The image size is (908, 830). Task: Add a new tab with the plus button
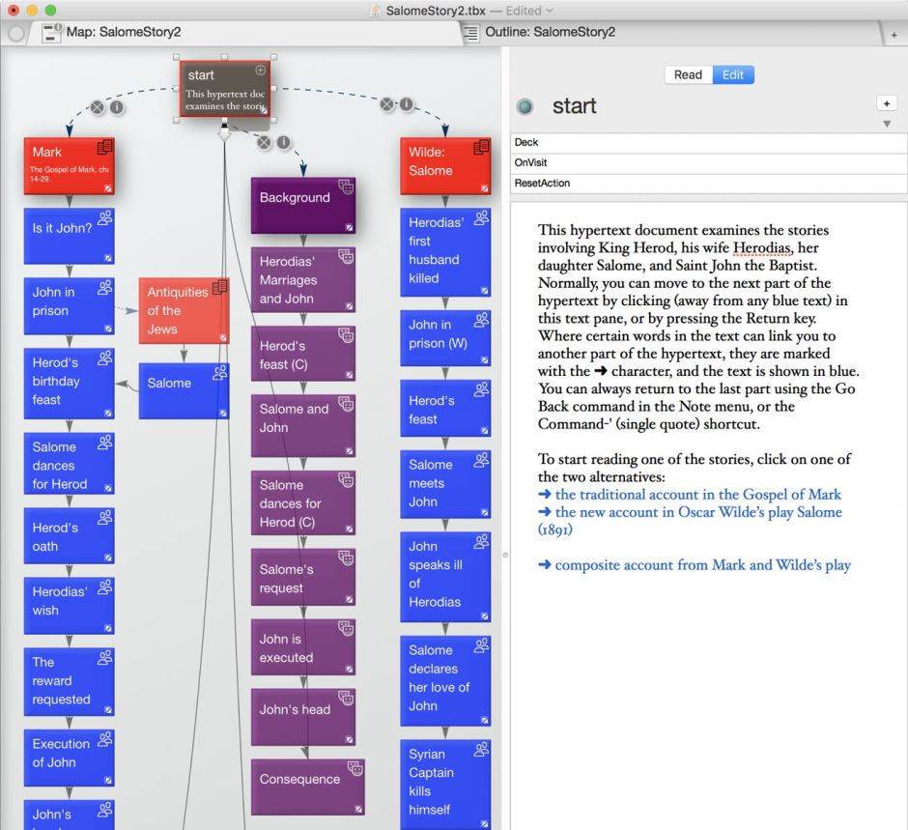click(894, 34)
